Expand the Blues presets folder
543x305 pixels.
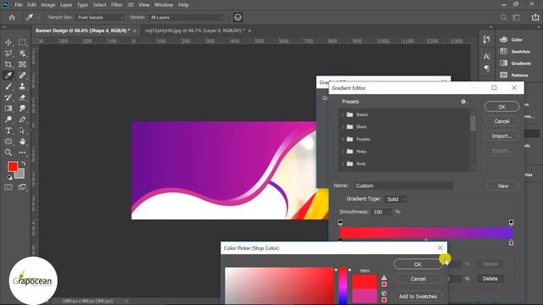(343, 127)
